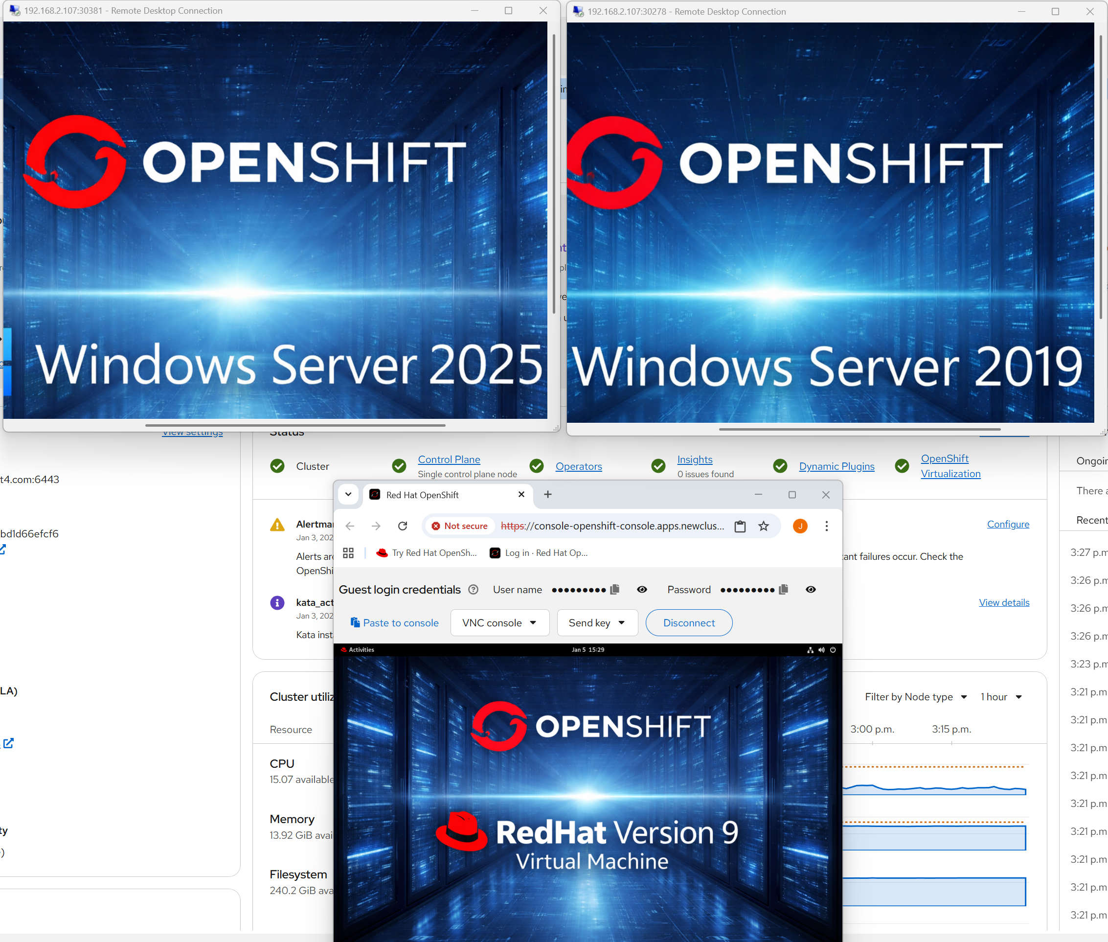Viewport: 1108px width, 942px height.
Task: Click the network icon in VM top bar
Action: coord(810,649)
